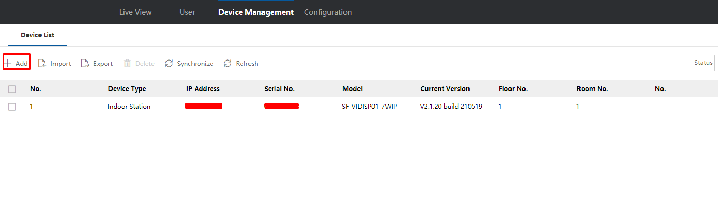The image size is (718, 210).
Task: Sort by Device Type column header
Action: (127, 89)
